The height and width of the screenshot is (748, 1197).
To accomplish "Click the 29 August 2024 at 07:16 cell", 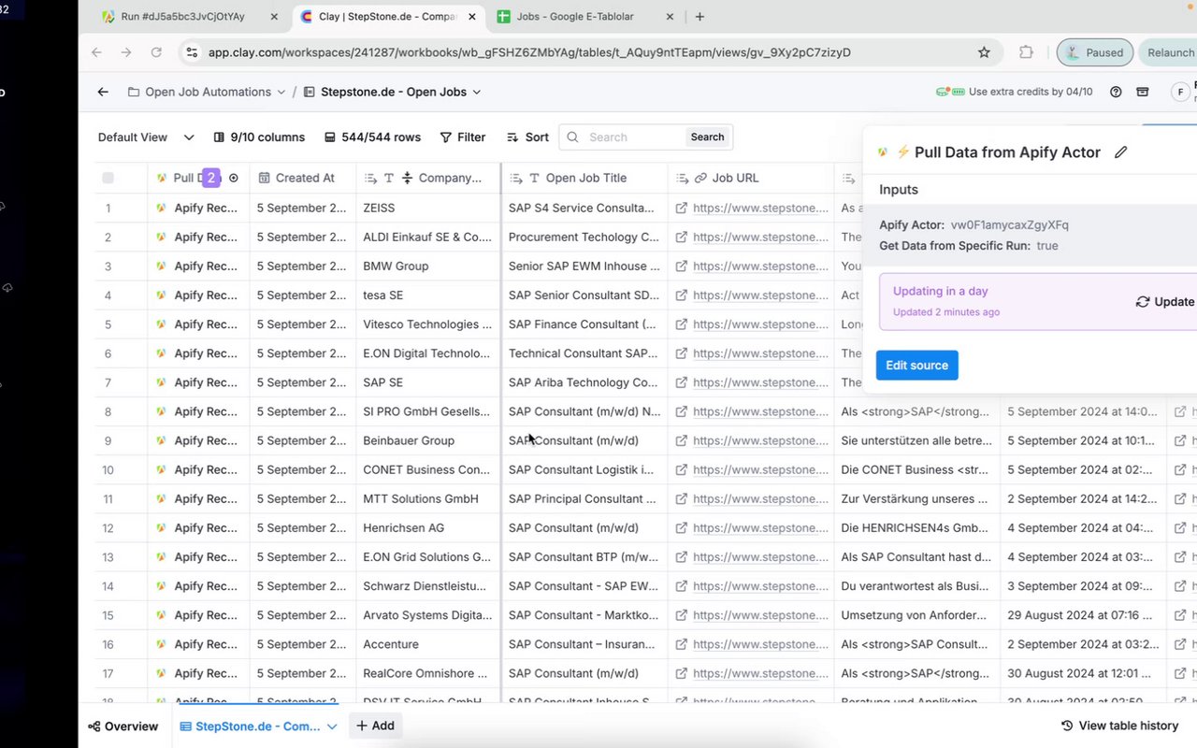I will tap(1083, 615).
